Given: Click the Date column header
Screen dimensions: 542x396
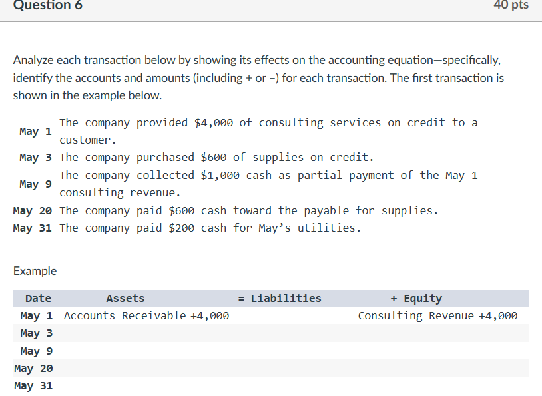Looking at the screenshot, I should pyautogui.click(x=37, y=298).
